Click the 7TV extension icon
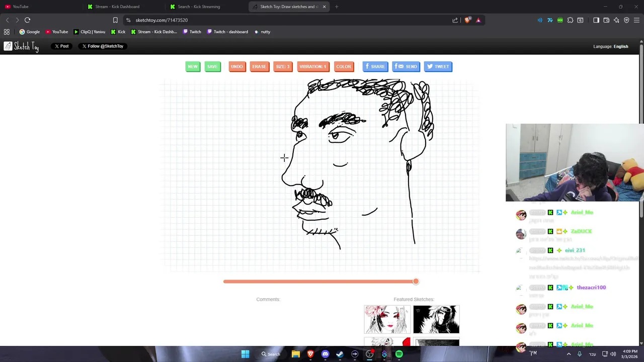The image size is (644, 362). click(x=550, y=20)
